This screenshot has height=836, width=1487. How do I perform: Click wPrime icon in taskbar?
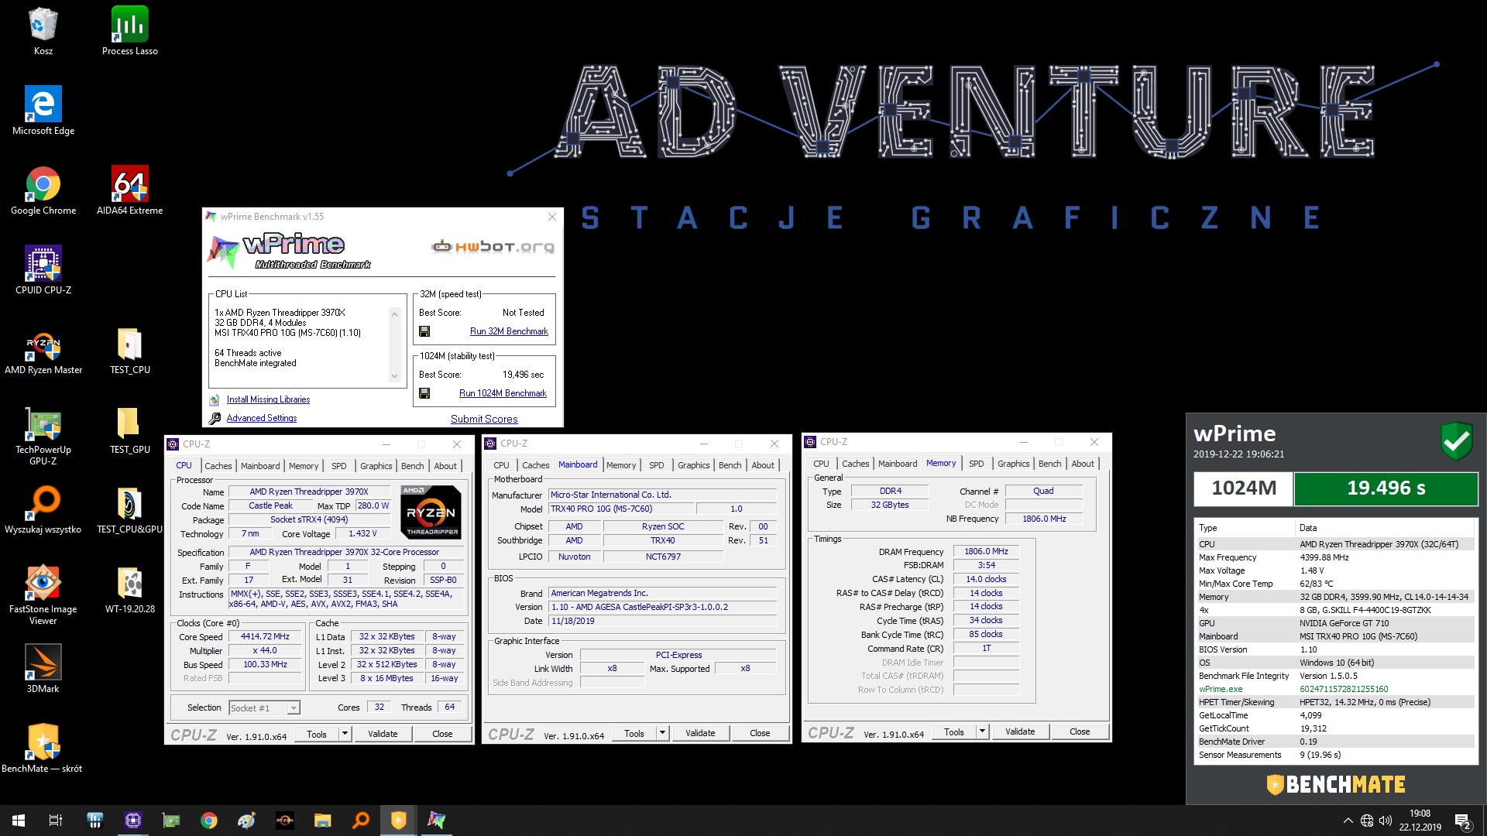click(436, 821)
